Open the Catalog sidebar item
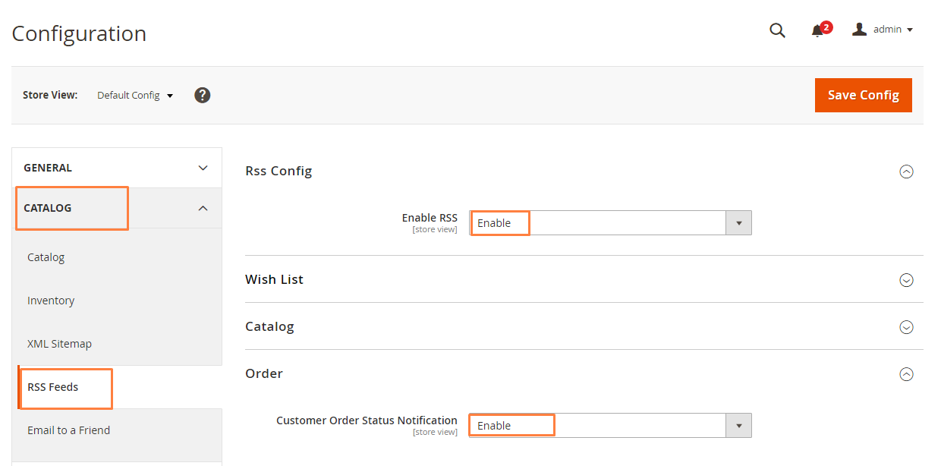Screen dimensions: 941x466 coord(46,257)
